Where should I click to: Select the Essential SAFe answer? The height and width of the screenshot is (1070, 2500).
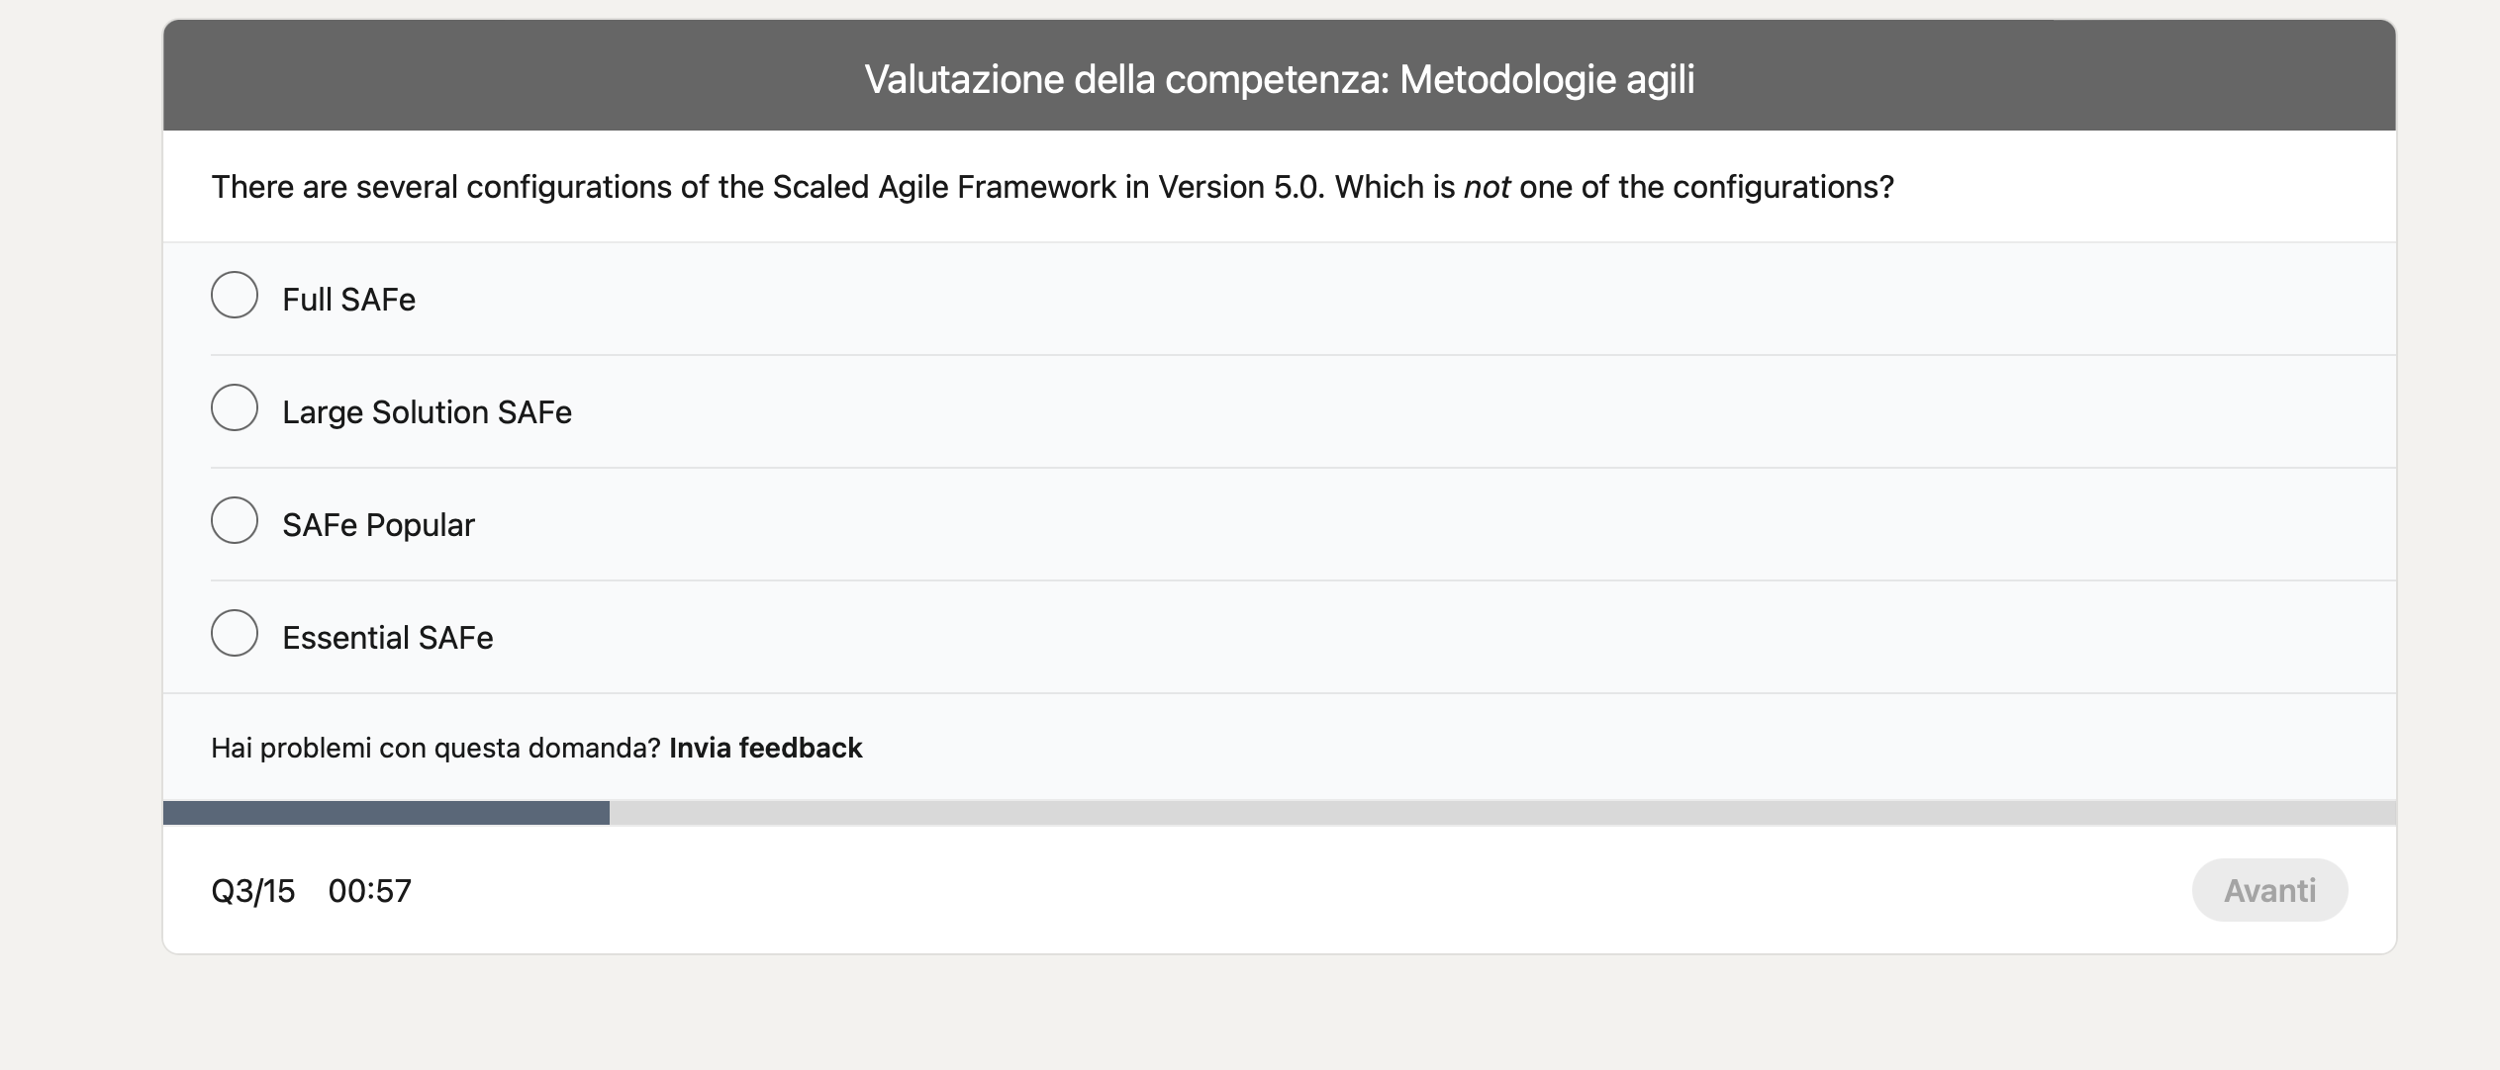234,632
